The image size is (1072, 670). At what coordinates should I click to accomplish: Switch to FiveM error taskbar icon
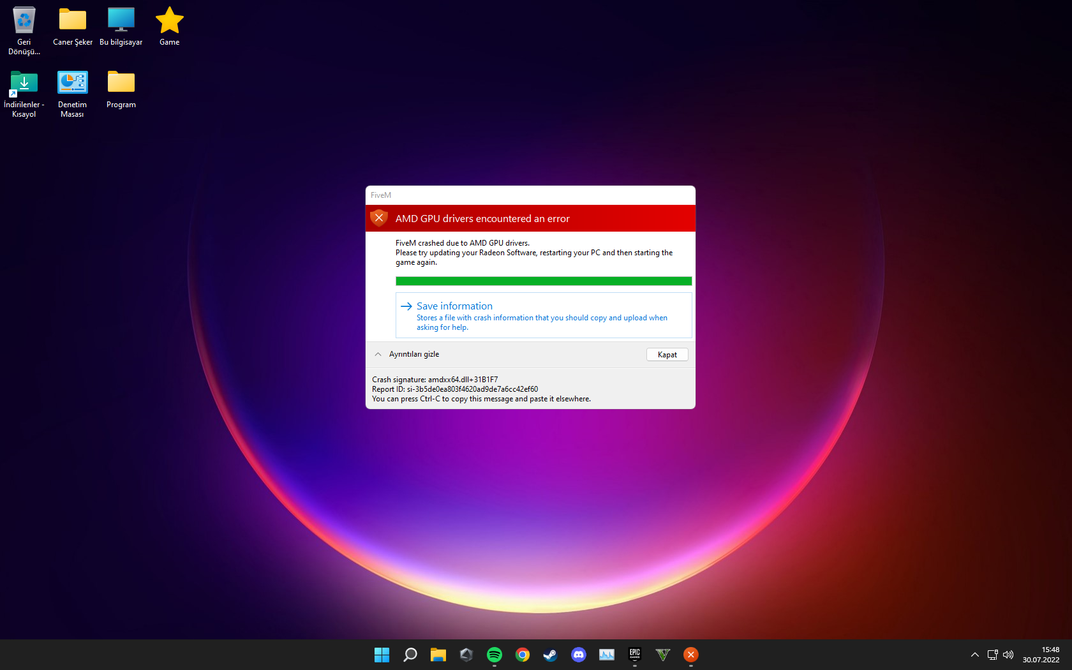click(x=691, y=655)
